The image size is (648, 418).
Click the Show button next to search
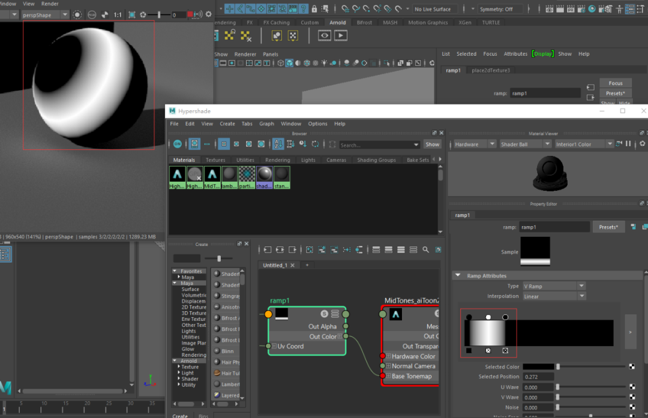click(432, 145)
